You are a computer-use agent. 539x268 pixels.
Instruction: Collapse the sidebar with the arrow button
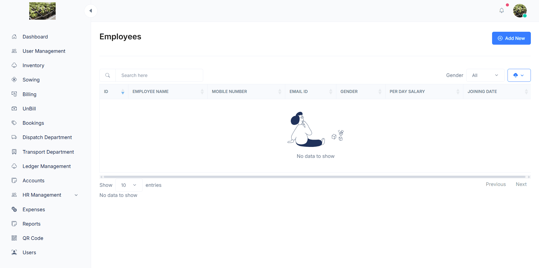(x=90, y=11)
